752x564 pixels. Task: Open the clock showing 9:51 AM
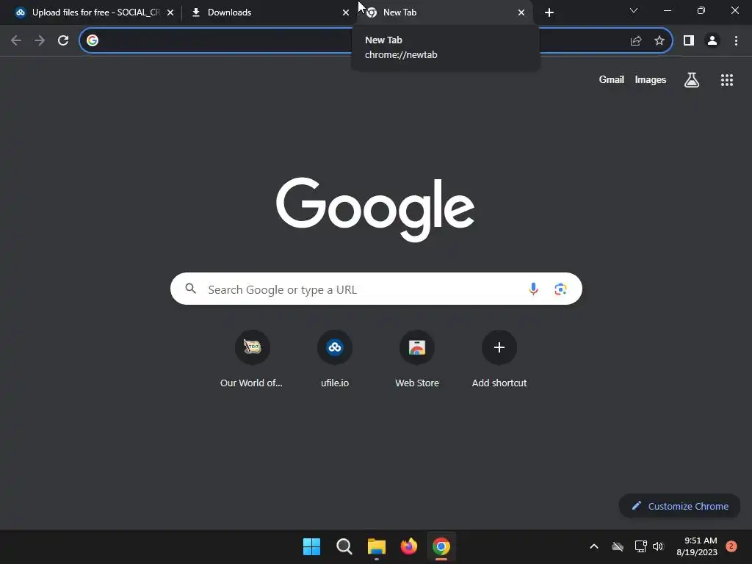click(697, 546)
